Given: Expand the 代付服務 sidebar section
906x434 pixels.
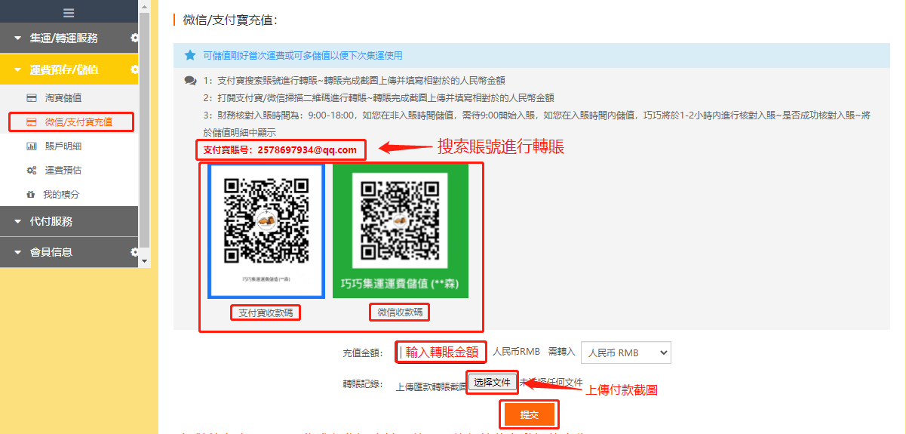Looking at the screenshot, I should 69,221.
